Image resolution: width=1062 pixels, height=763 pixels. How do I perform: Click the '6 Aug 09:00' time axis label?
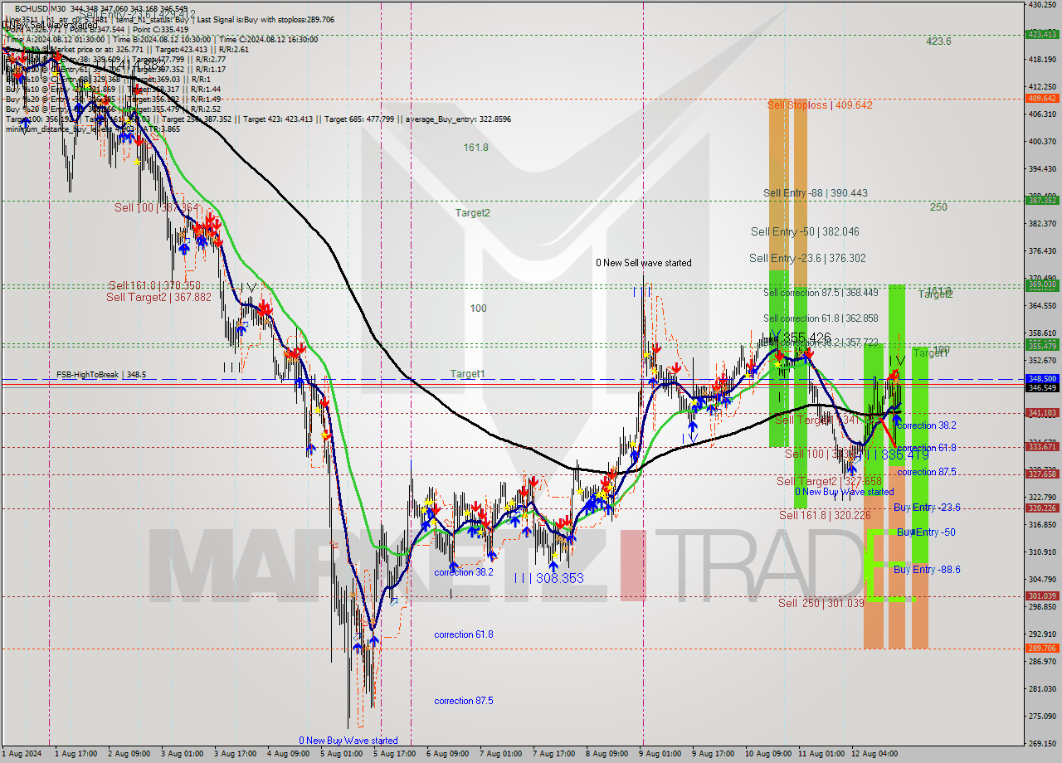(x=447, y=754)
